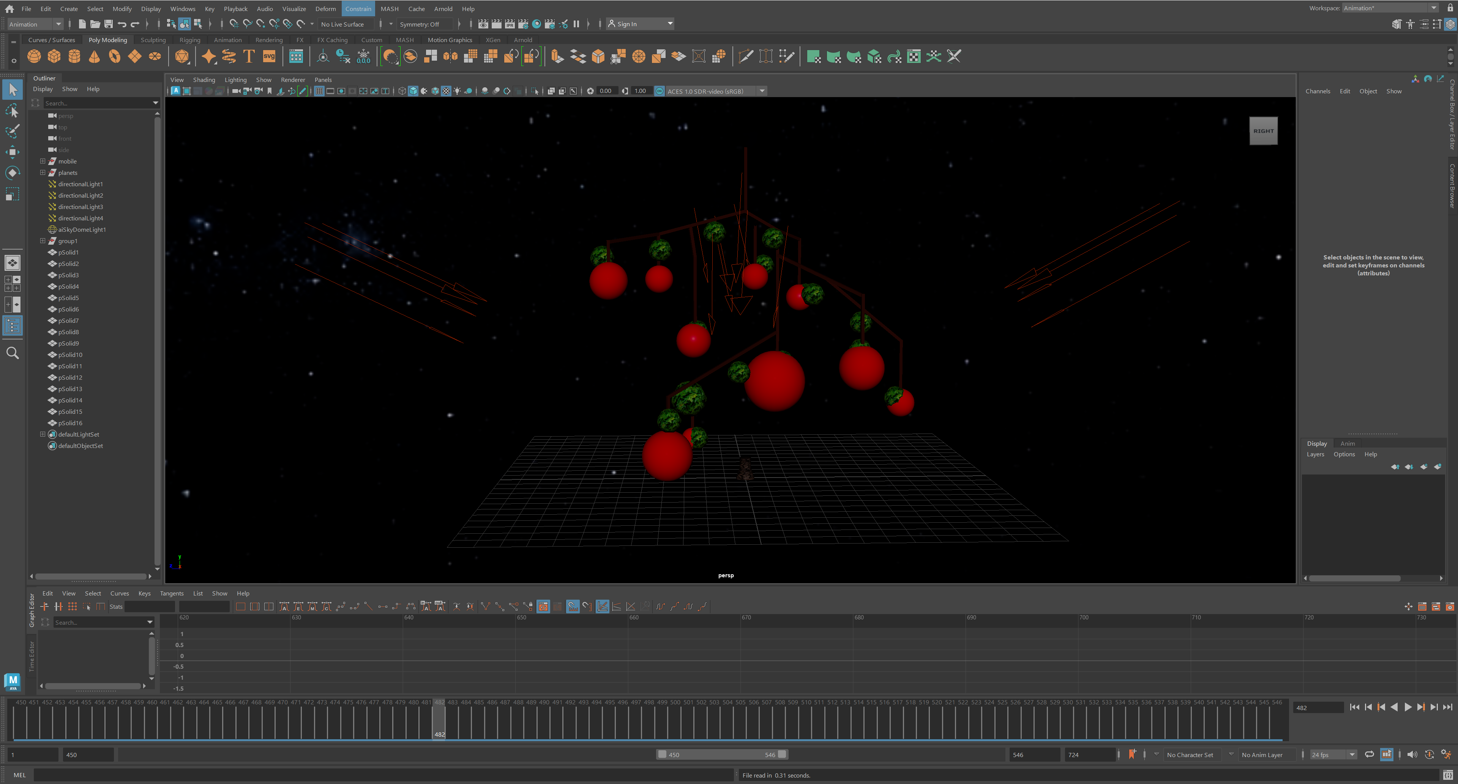
Task: Click the Freeze Transformations snowflake icon
Action: click(363, 57)
